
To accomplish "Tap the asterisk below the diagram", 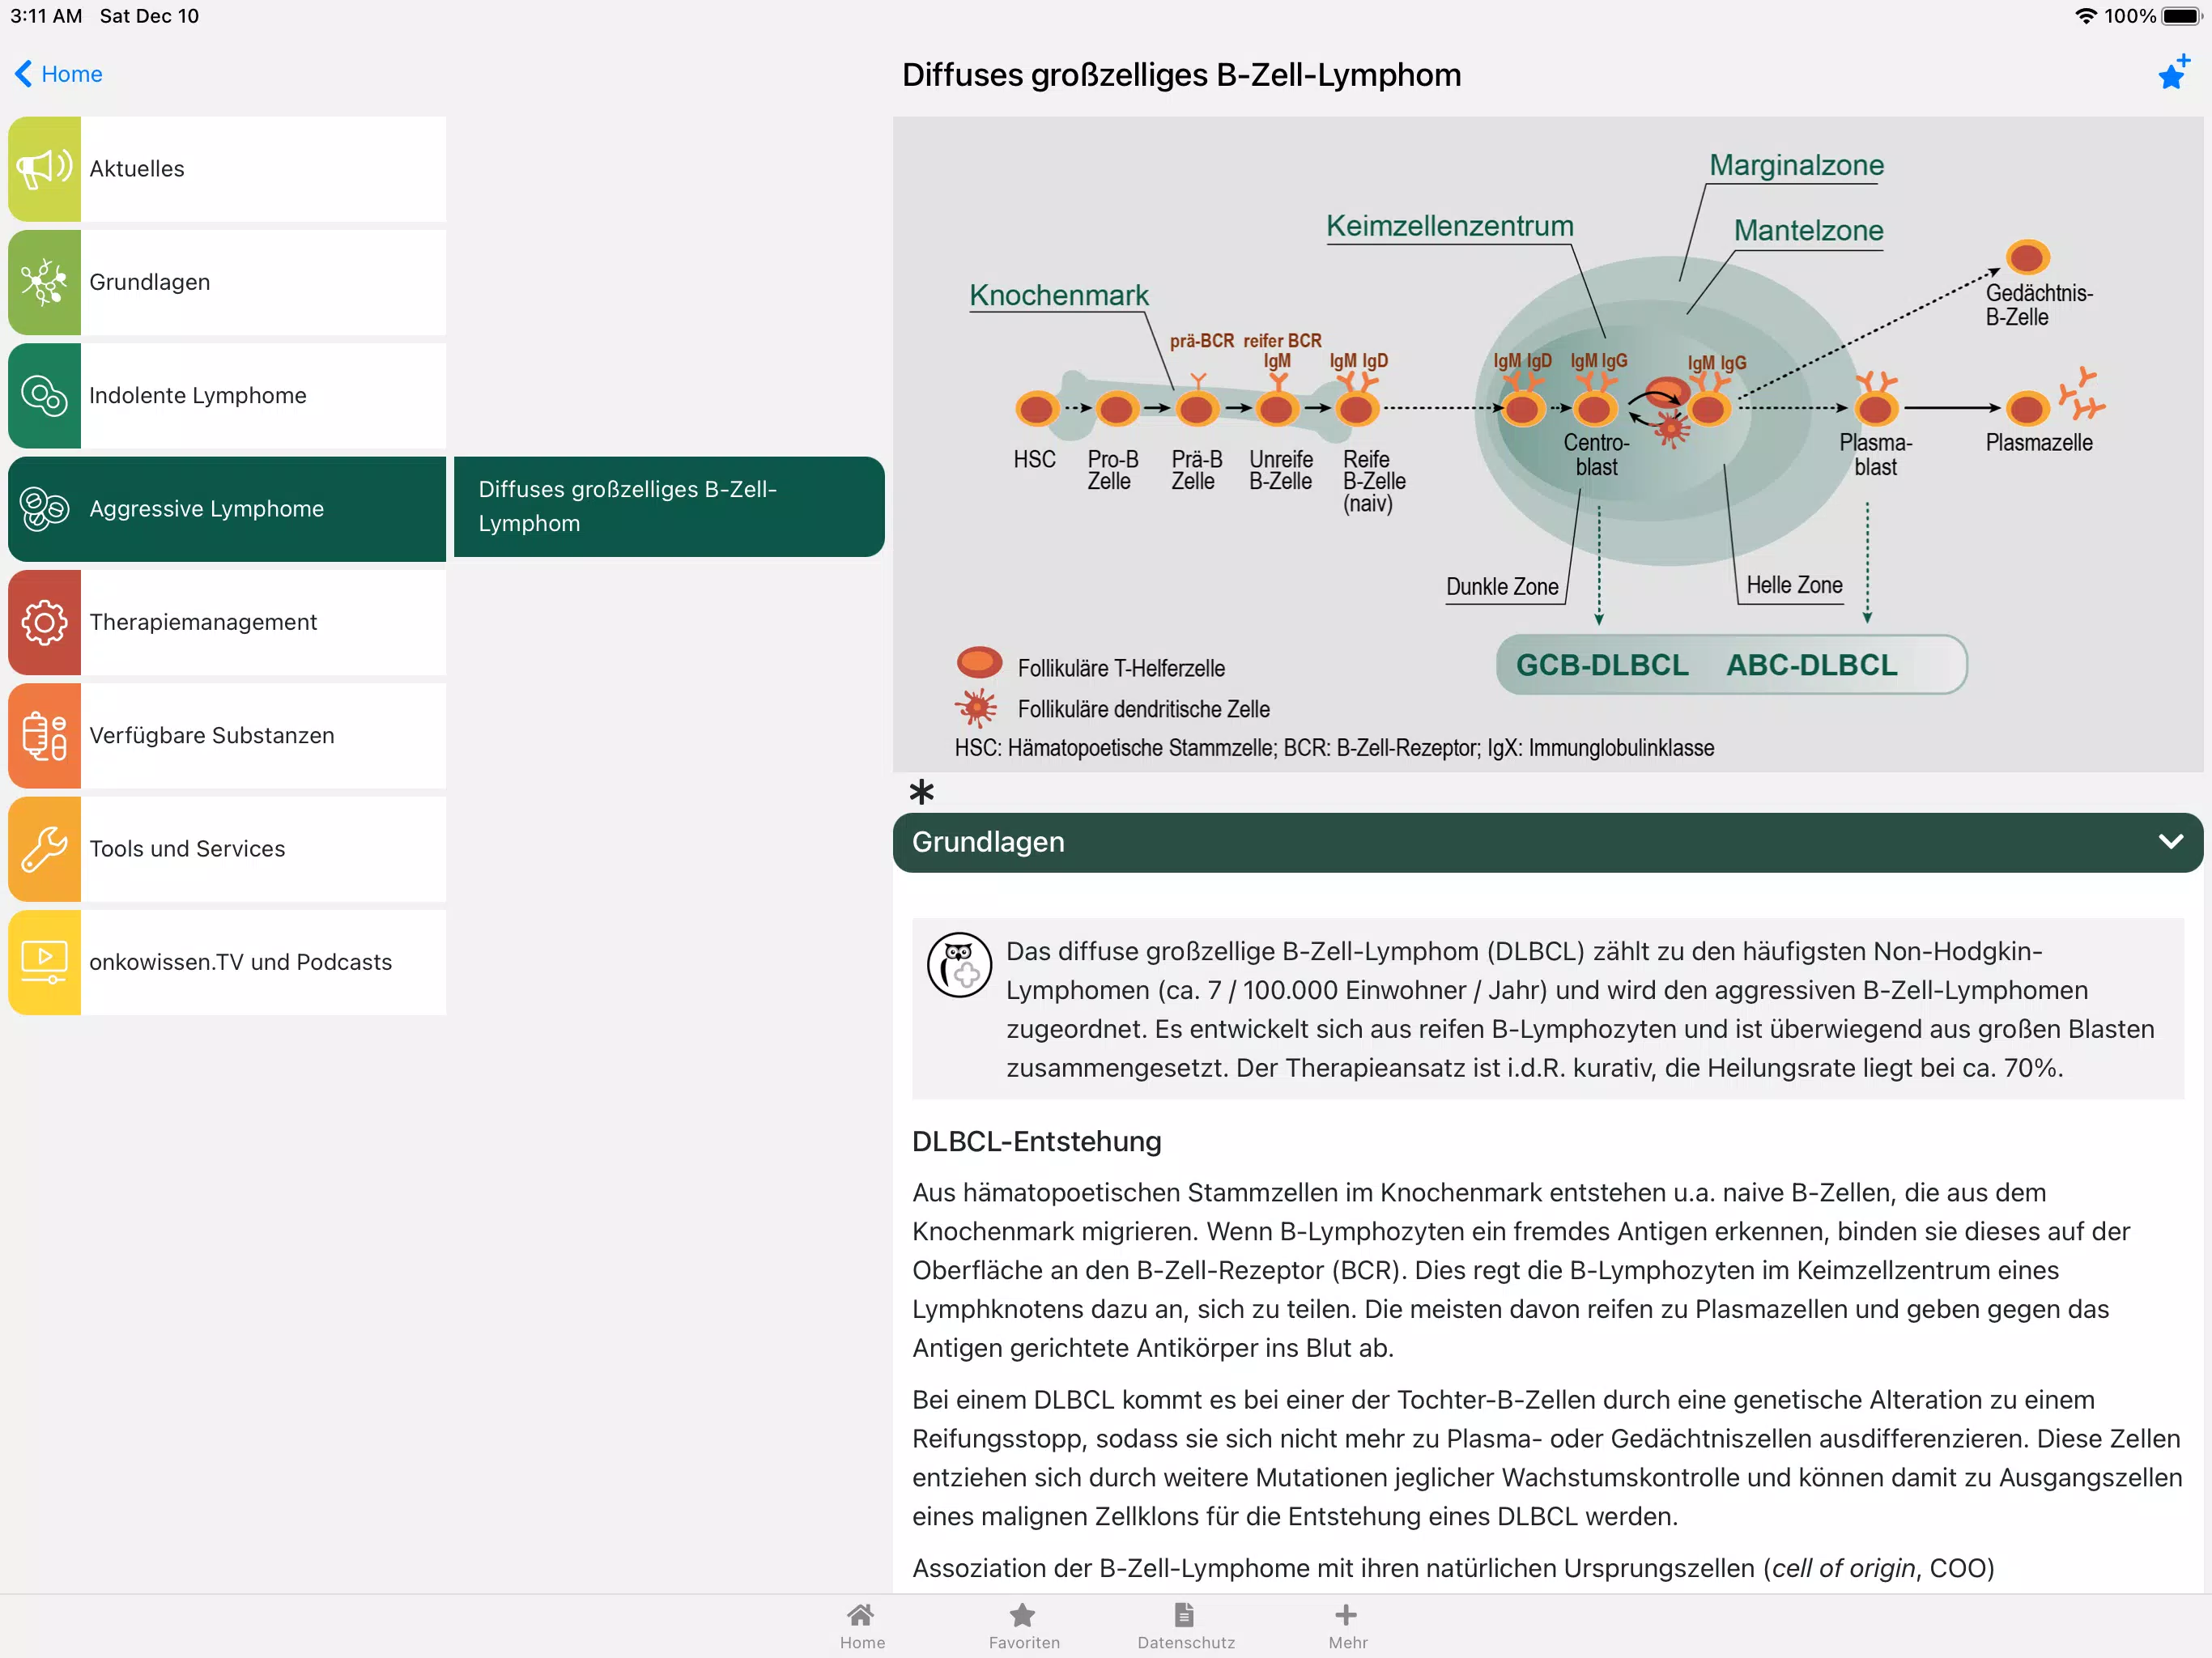I will pyautogui.click(x=922, y=793).
